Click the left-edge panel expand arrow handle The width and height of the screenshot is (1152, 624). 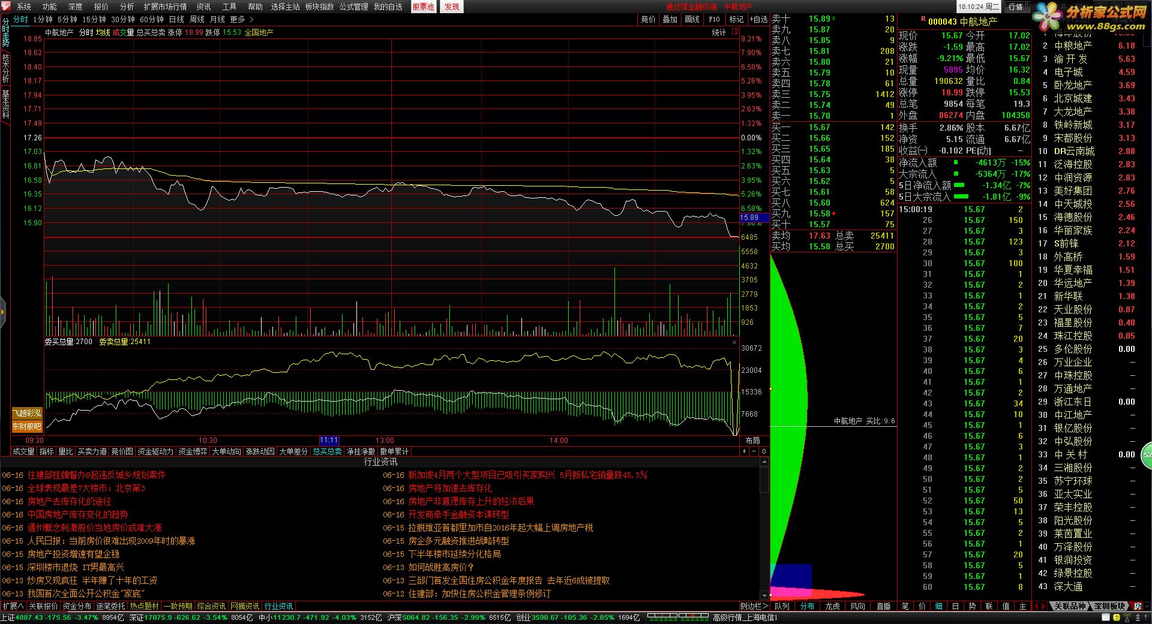[x=2, y=312]
